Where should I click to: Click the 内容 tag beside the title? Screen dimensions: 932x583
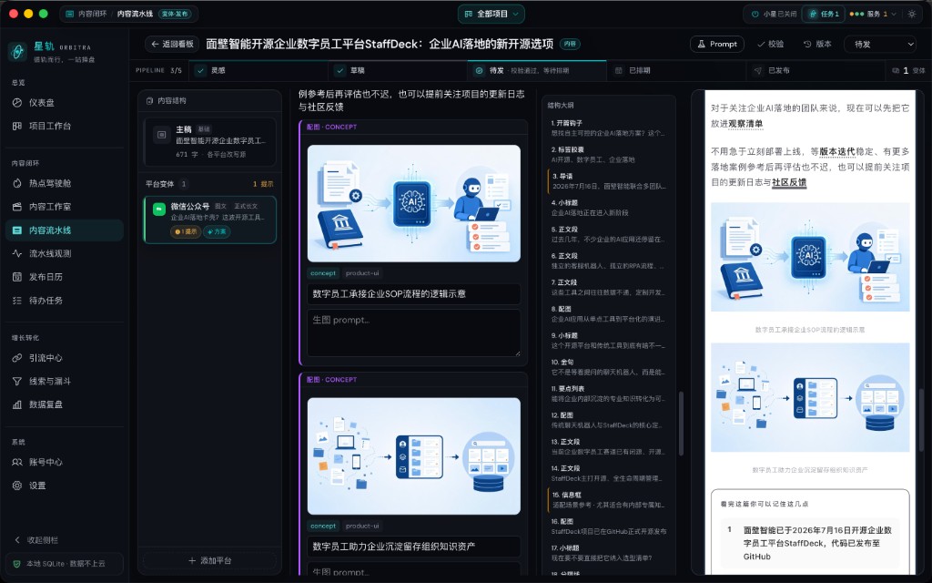570,44
